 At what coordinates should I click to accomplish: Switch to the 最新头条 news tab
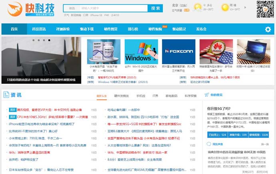pos(102,96)
